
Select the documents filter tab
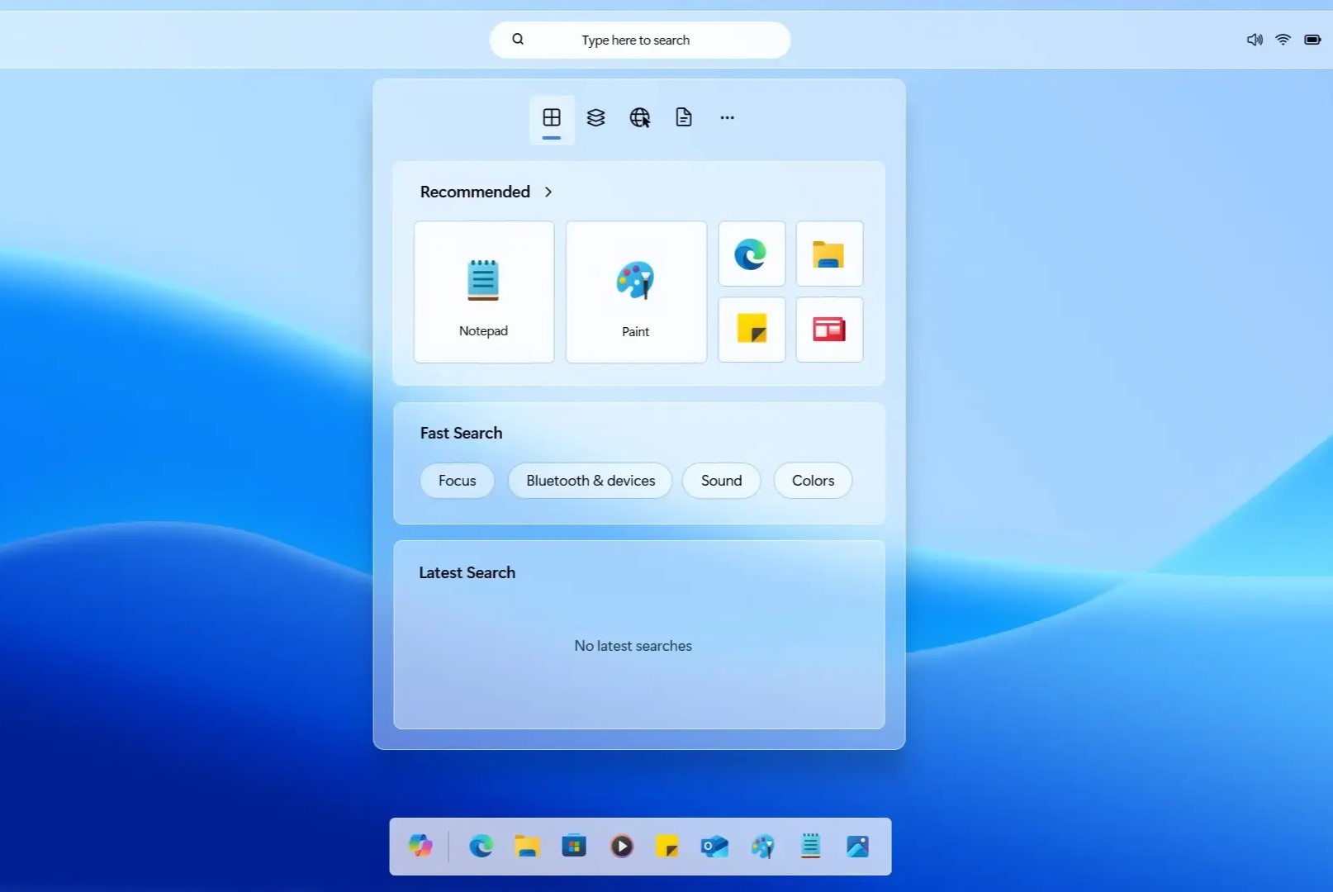click(683, 117)
